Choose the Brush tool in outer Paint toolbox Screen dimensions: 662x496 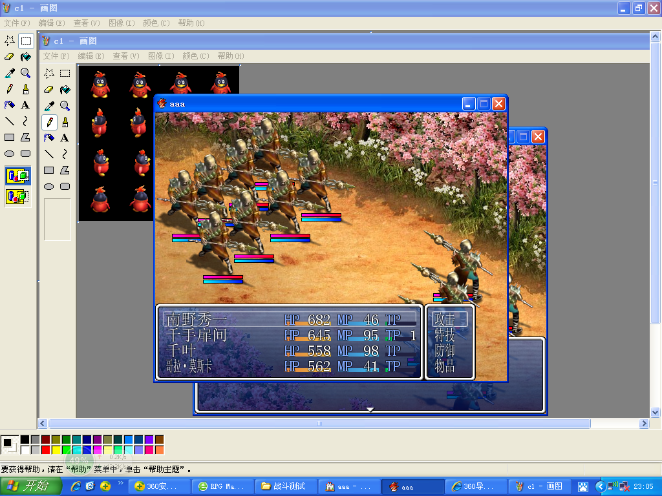click(26, 89)
